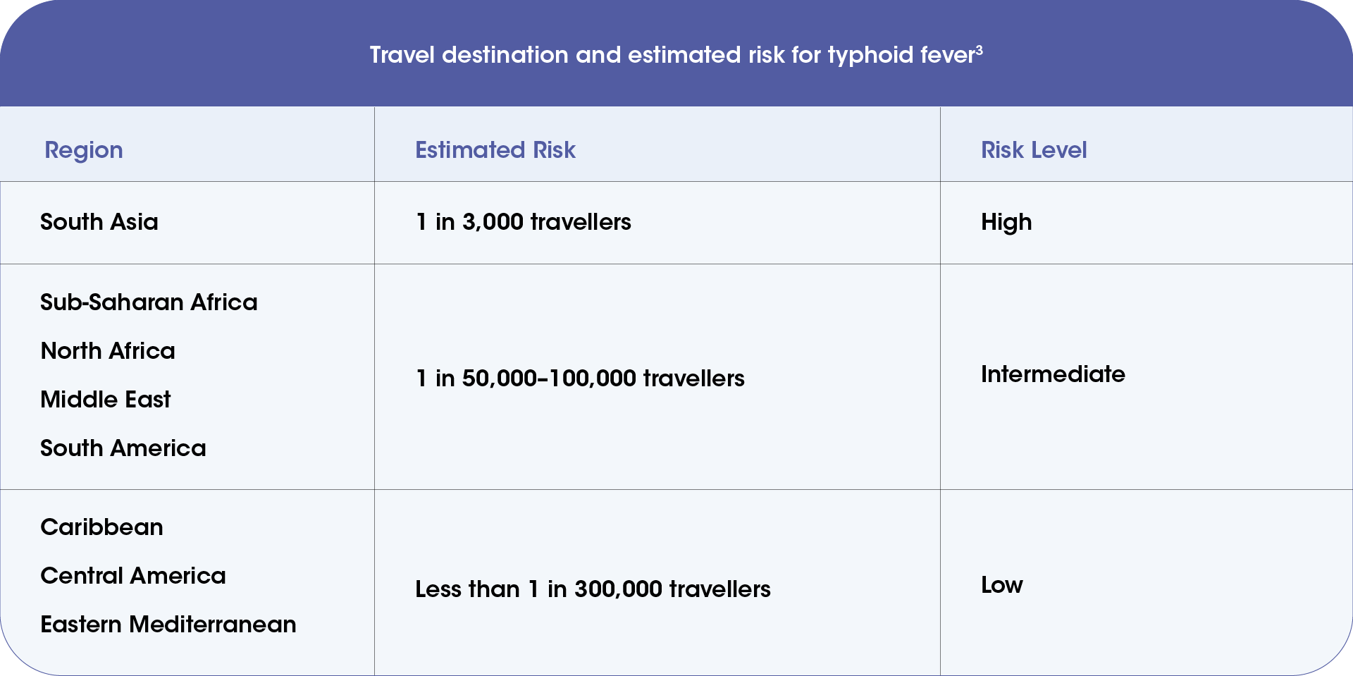Click Central America in the region column
Screen dimensions: 1353x676
(x=133, y=576)
